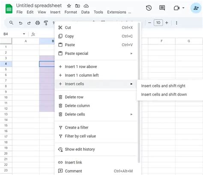
Task: Open the comments panel icon
Action: coord(162,8)
